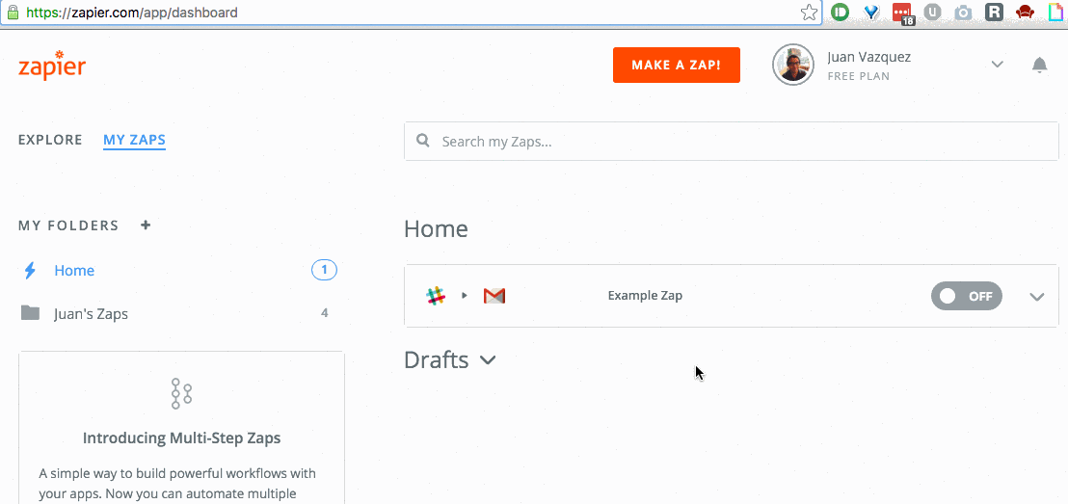Click the green ID browser extension
The width and height of the screenshot is (1068, 504).
click(841, 13)
